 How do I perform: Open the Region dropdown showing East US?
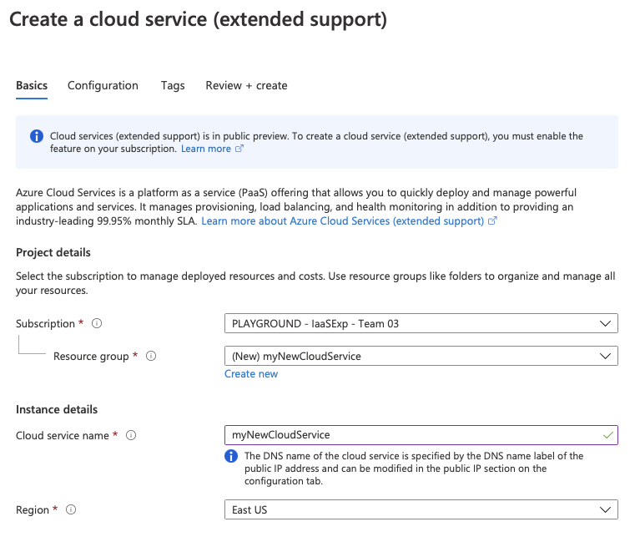pos(421,509)
